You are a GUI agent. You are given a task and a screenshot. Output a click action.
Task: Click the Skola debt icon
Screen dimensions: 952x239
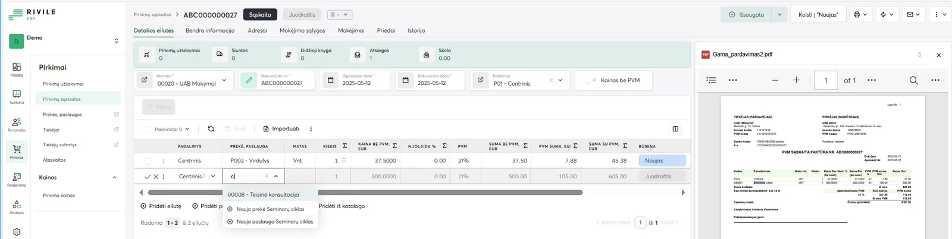pos(427,54)
